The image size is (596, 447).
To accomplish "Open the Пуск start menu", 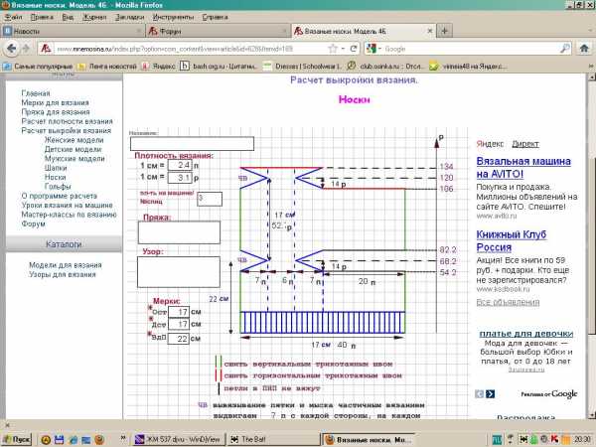I will [17, 438].
